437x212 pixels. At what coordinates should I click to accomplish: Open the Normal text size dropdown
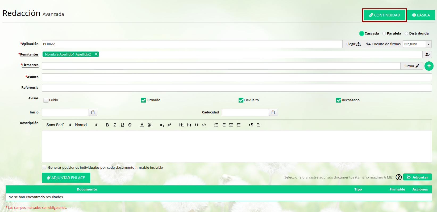pos(86,125)
